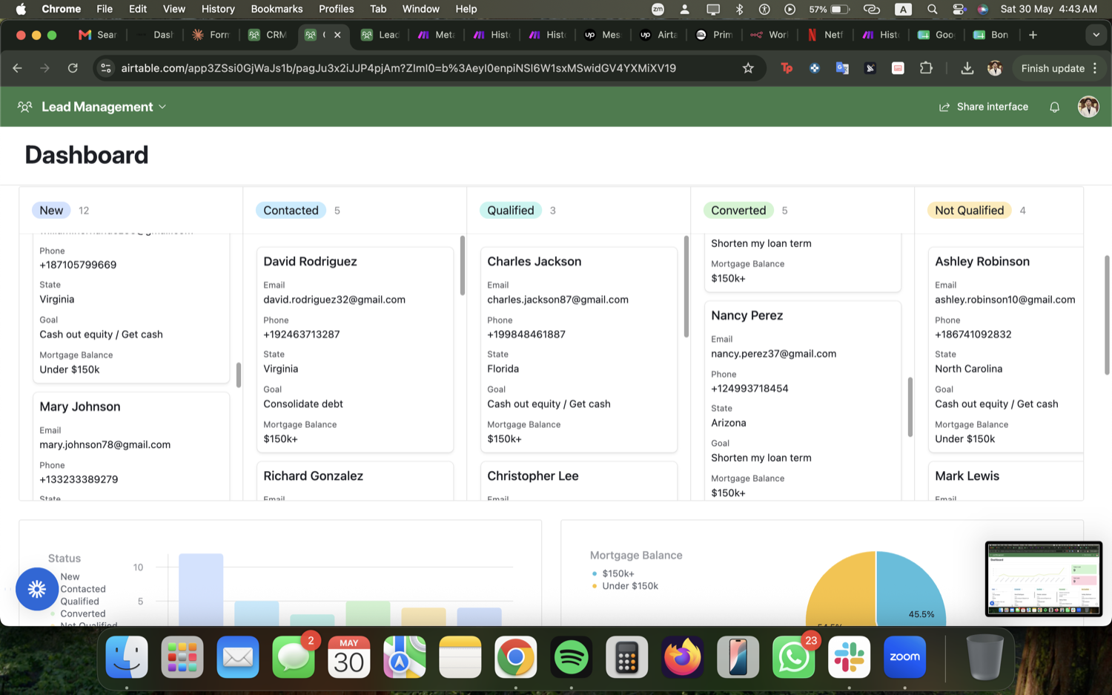The width and height of the screenshot is (1112, 695).
Task: Select the Not Qualified column label
Action: 969,211
